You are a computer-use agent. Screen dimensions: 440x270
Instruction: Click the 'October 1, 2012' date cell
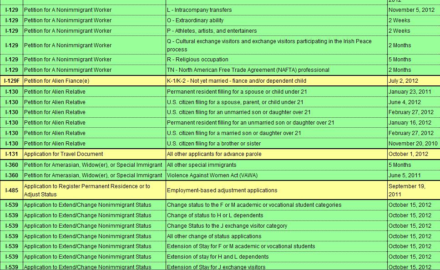tap(414, 154)
